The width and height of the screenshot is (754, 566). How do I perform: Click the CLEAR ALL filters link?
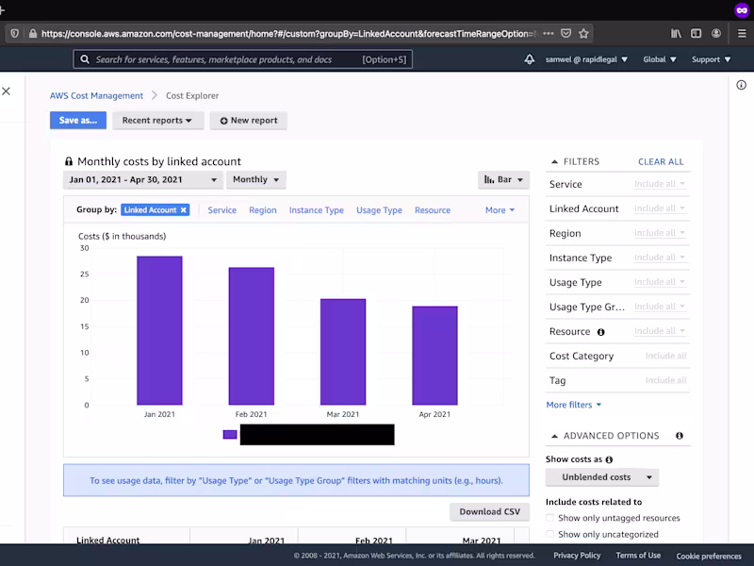point(661,162)
